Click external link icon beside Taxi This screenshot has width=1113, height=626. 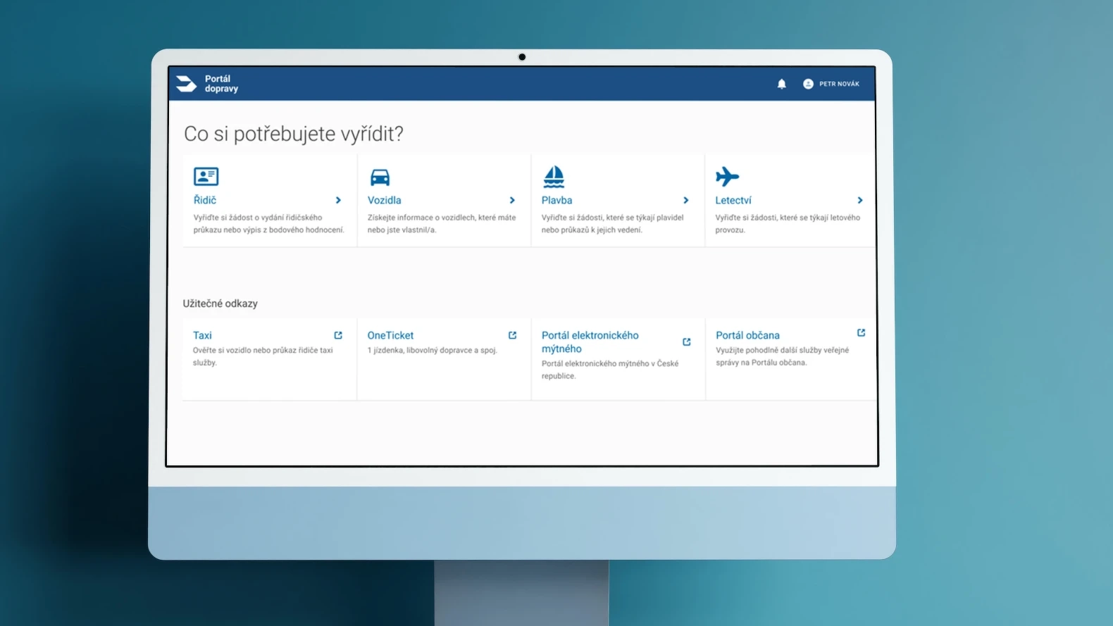point(338,335)
